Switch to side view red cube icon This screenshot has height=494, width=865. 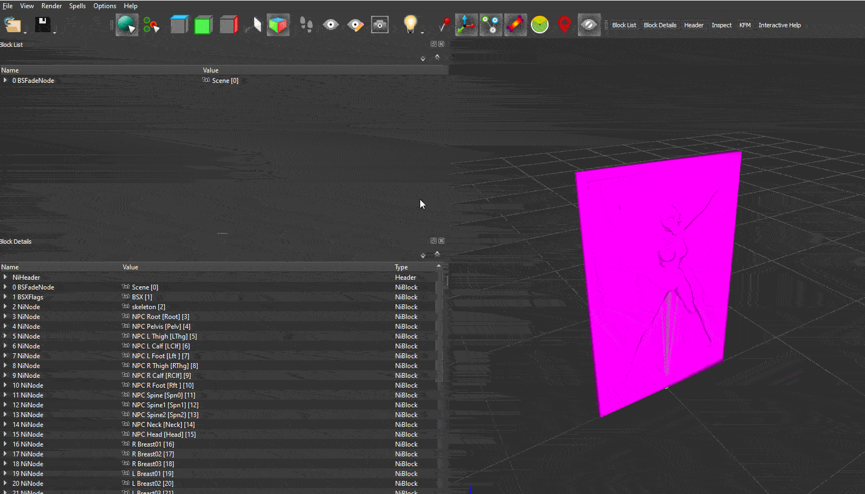tap(229, 25)
